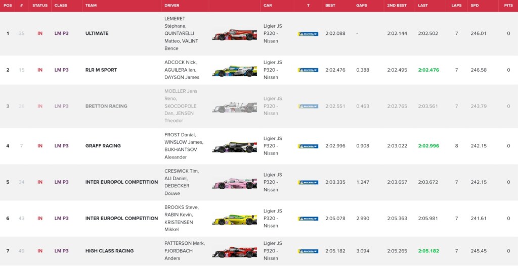Click second best time 2:05.363
518x268 pixels.
click(x=397, y=218)
